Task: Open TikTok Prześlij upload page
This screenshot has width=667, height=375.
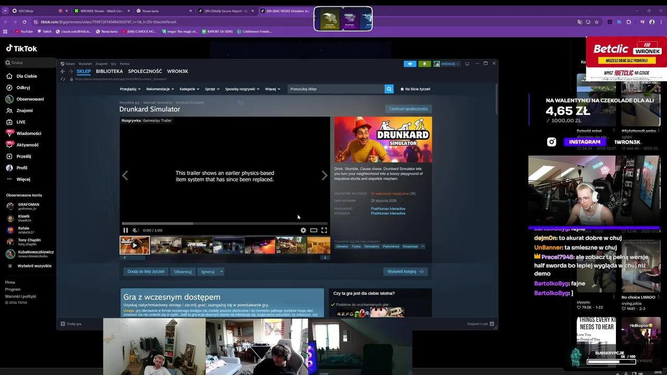Action: 18,156
